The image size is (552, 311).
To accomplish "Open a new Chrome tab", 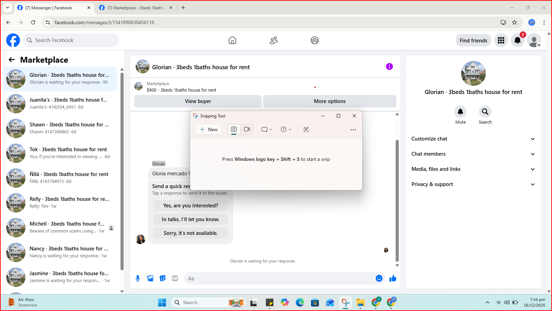I will [x=183, y=8].
